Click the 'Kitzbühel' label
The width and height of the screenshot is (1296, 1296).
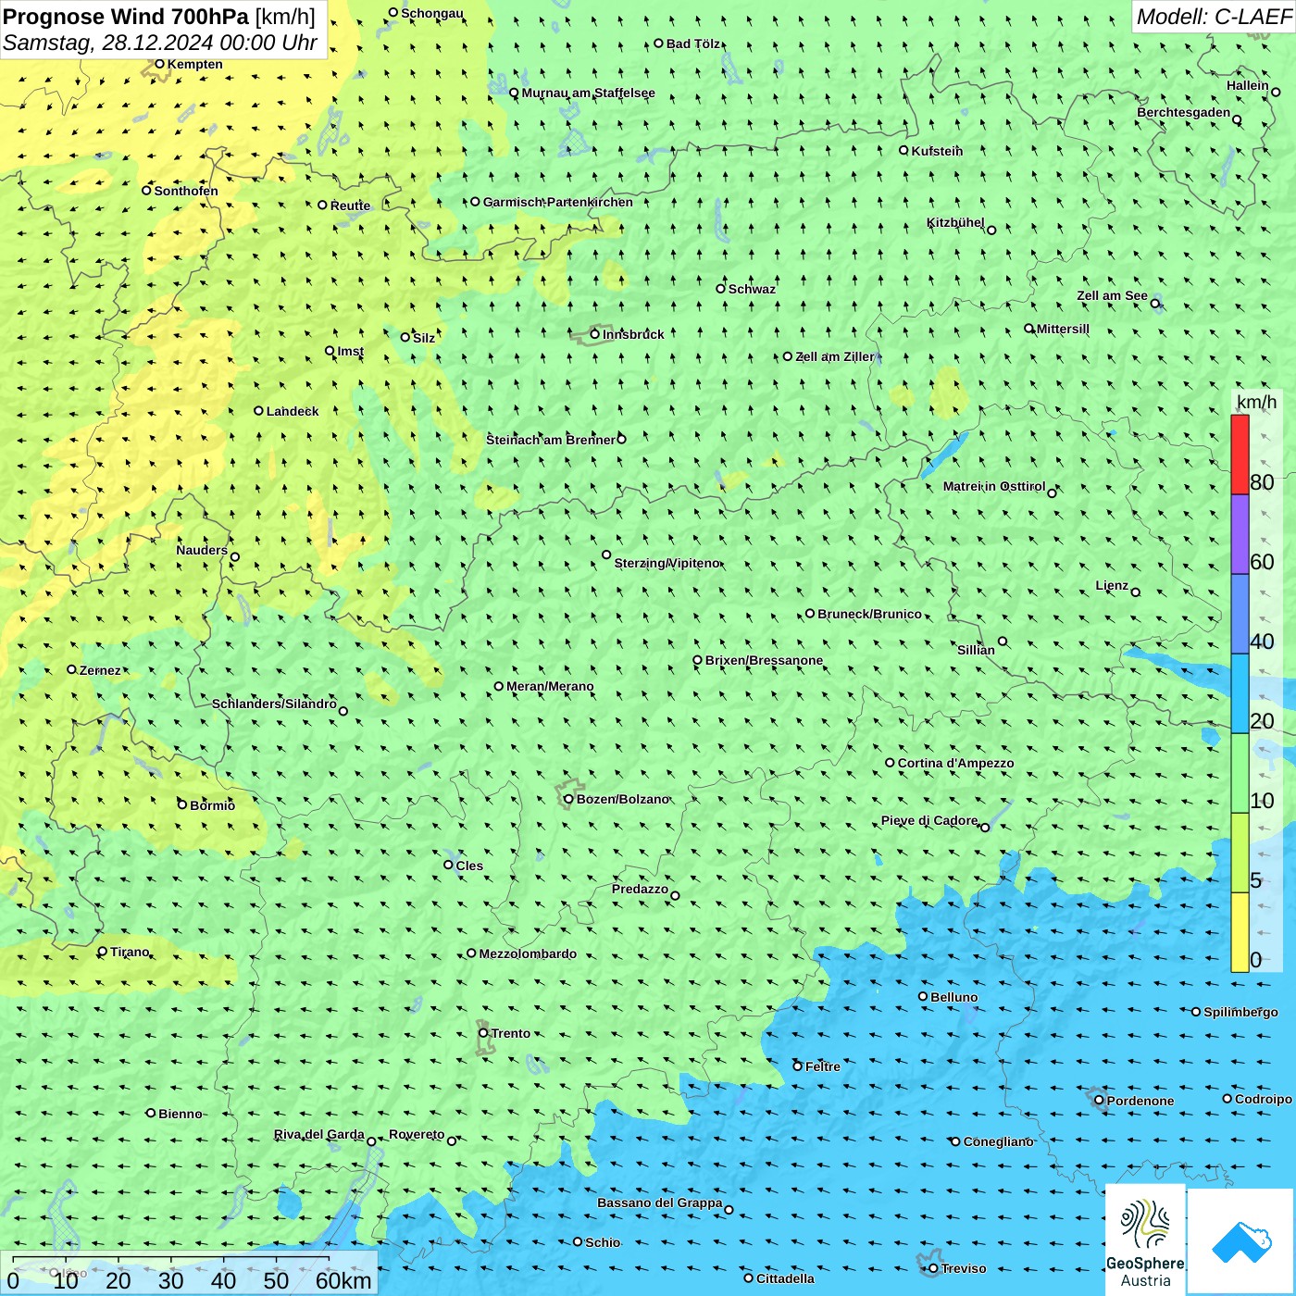pyautogui.click(x=955, y=222)
